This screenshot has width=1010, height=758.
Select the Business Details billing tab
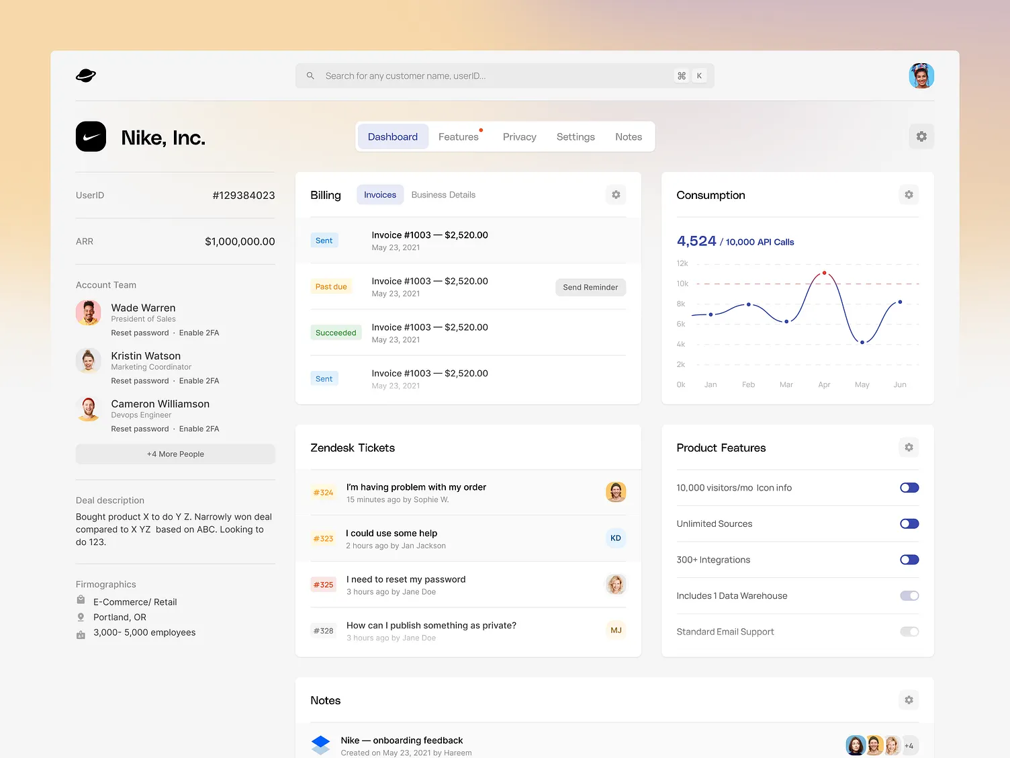pos(443,195)
